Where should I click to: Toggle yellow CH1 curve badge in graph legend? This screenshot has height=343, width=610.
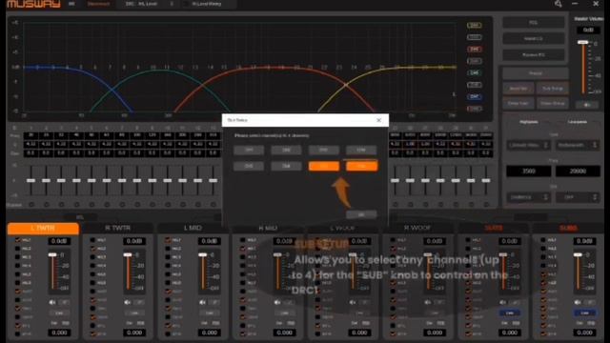point(475,26)
